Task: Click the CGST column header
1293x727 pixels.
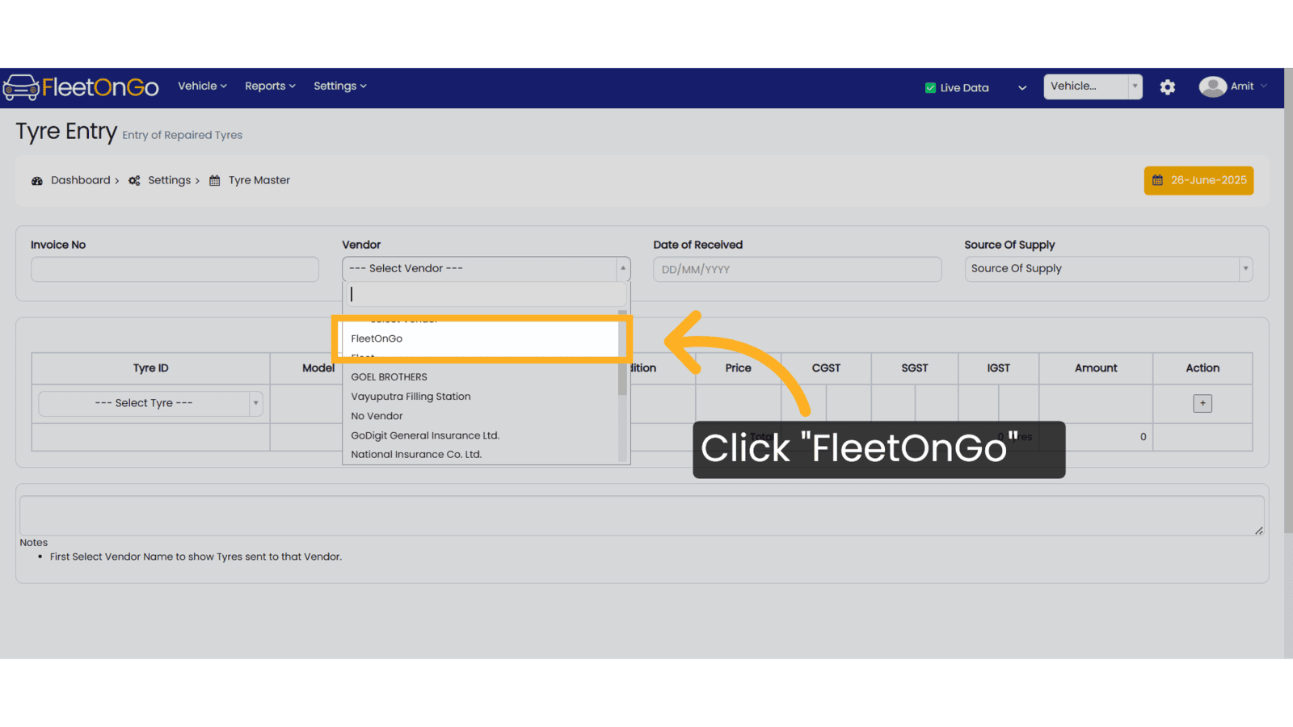Action: 826,368
